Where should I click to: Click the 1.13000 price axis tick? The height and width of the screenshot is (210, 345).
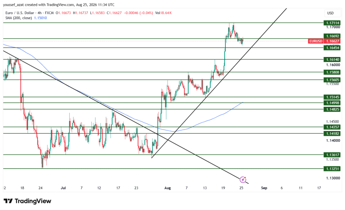[x=333, y=178]
